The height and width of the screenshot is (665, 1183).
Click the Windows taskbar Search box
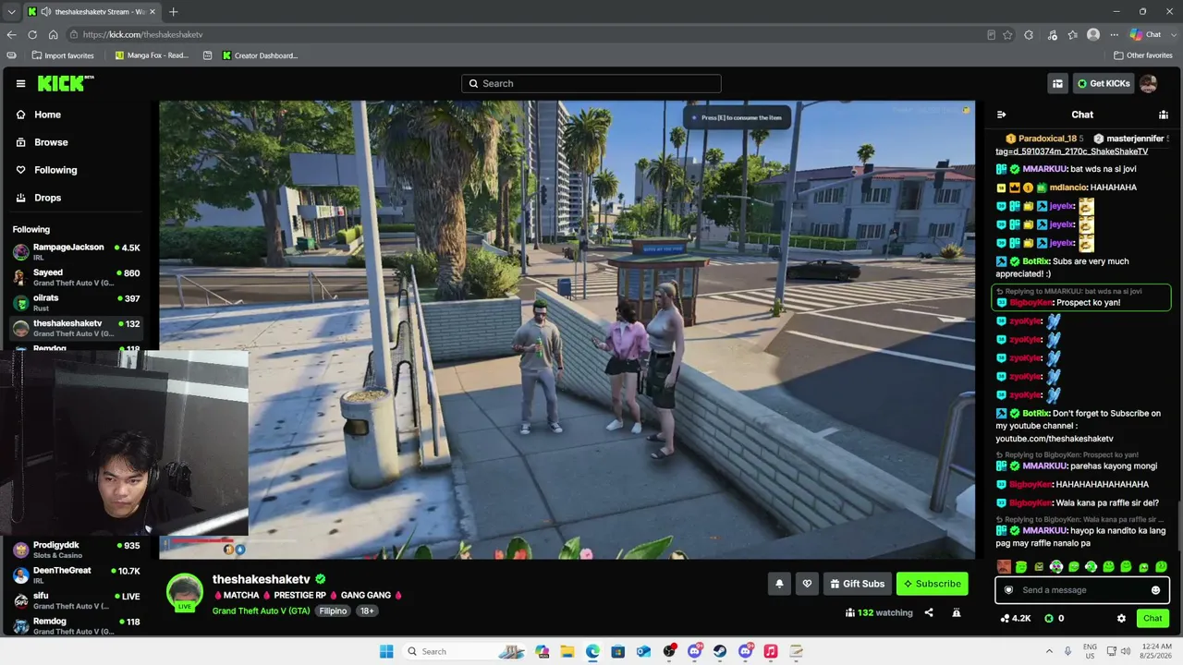tap(465, 651)
